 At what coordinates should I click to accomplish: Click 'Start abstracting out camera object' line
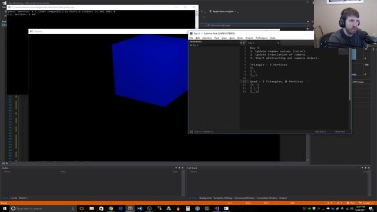(285, 58)
